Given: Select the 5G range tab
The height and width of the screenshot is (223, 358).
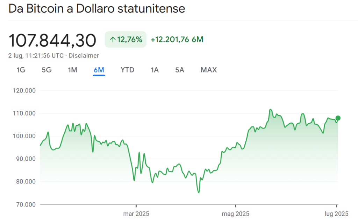Looking at the screenshot, I should click(46, 70).
